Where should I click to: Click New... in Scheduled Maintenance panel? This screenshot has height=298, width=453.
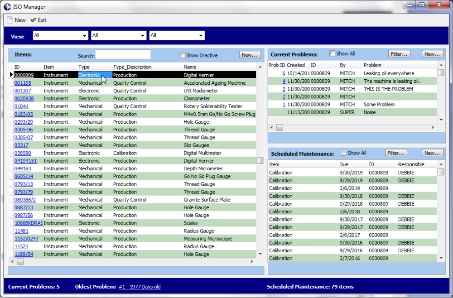pos(433,153)
